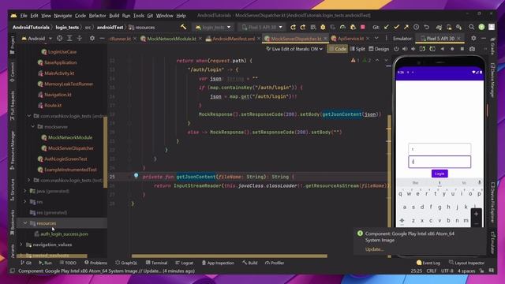Viewport: 505px width, 284px height.
Task: Click the intention light bulb on line 25
Action: (137, 175)
